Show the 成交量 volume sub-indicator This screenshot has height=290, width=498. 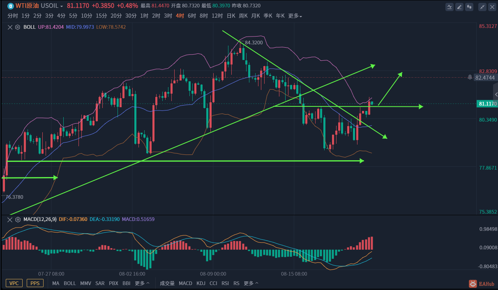(x=167, y=283)
